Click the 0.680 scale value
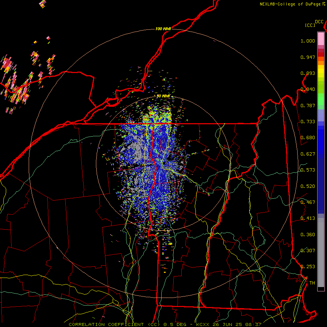Image resolution: width=327 pixels, height=327 pixels. [x=308, y=138]
